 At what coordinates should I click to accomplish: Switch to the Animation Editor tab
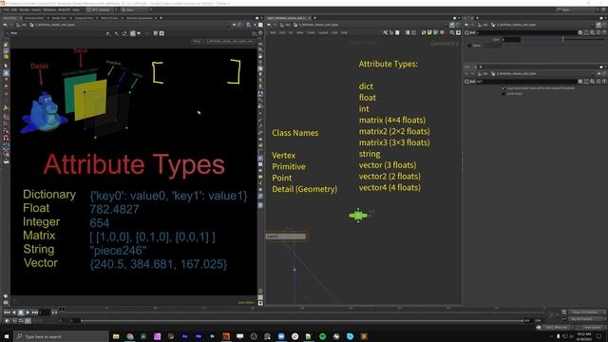click(34, 18)
